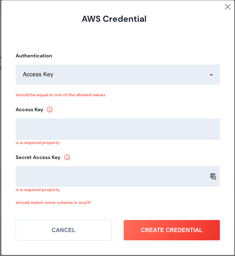Click password manager icon in Secret Access Key field

(213, 176)
